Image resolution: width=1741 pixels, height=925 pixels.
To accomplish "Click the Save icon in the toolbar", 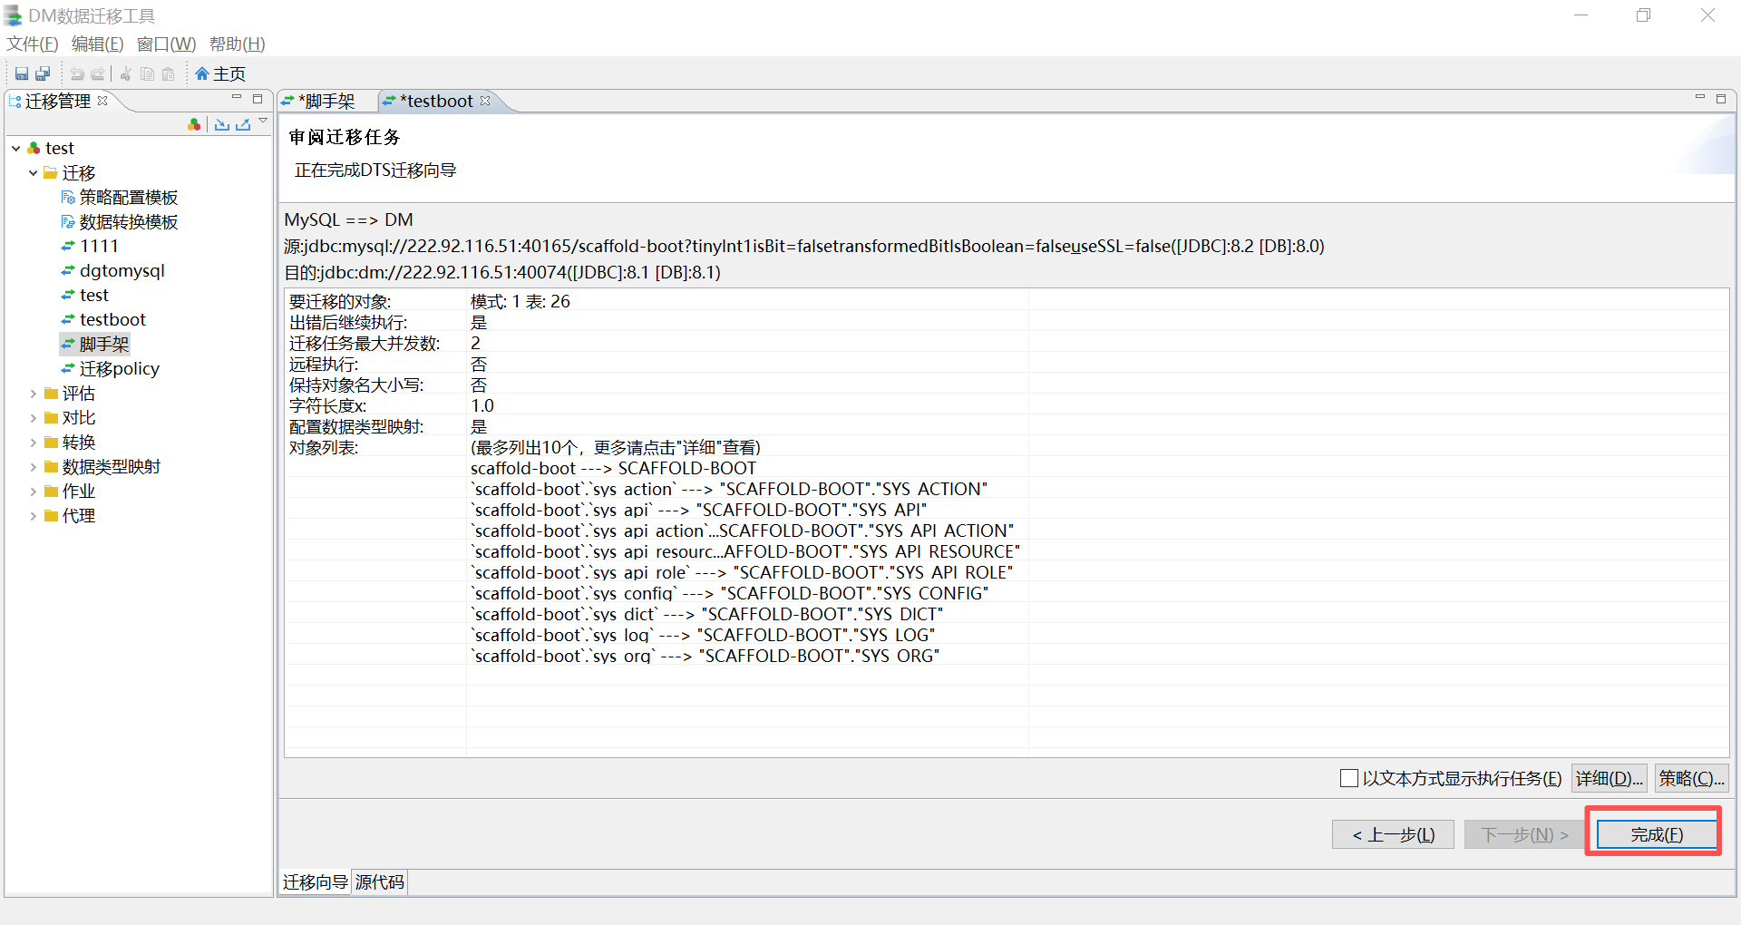I will click(x=22, y=73).
